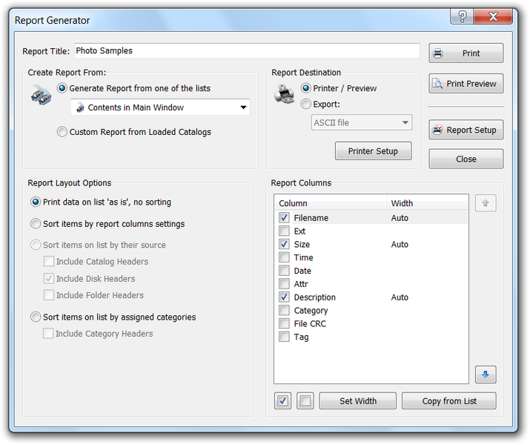530x445 pixels.
Task: Choose Sort items by report columns settings
Action: (x=36, y=224)
